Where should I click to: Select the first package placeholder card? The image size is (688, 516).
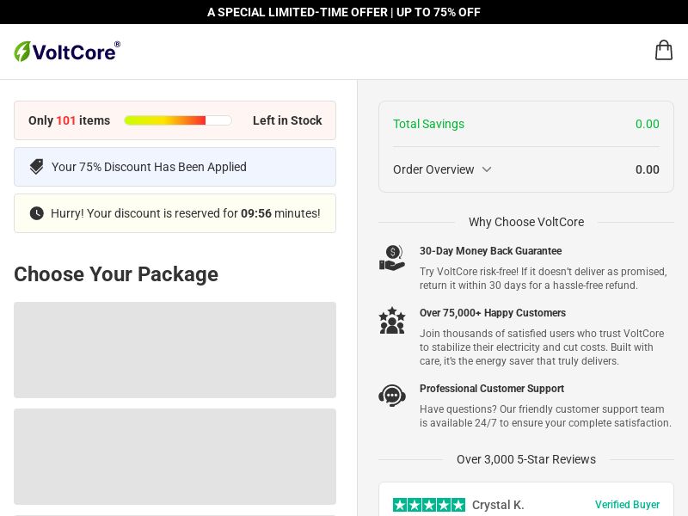point(175,350)
